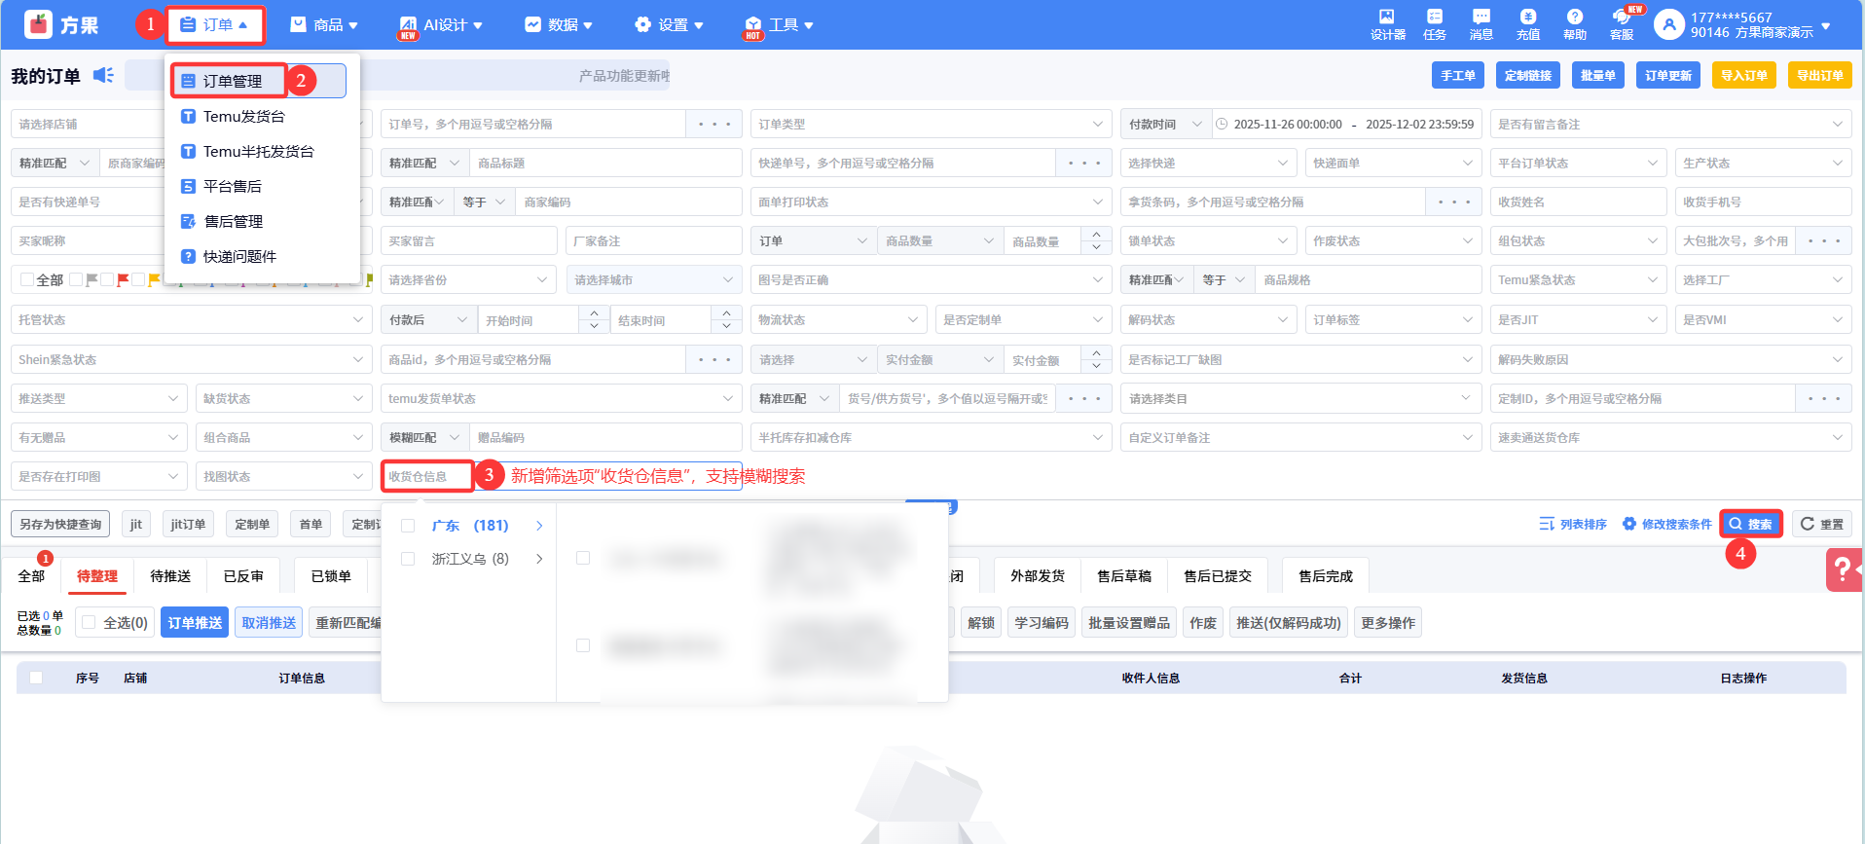Viewport: 1865px width, 844px height.
Task: Click the blue 搜索 search button
Action: tap(1750, 524)
